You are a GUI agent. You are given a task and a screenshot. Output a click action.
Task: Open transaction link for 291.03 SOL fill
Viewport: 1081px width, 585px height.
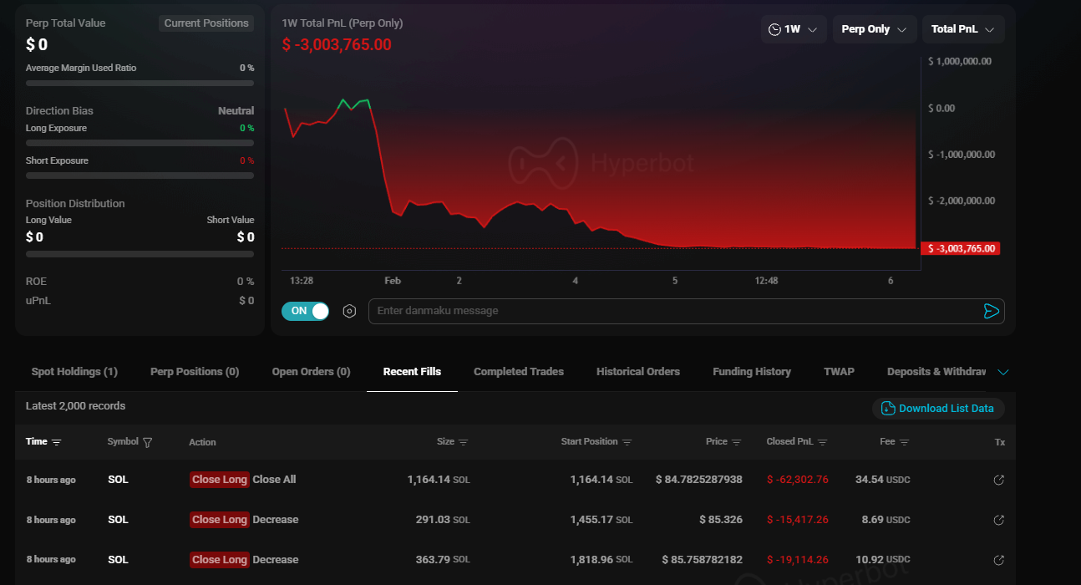pyautogui.click(x=998, y=520)
